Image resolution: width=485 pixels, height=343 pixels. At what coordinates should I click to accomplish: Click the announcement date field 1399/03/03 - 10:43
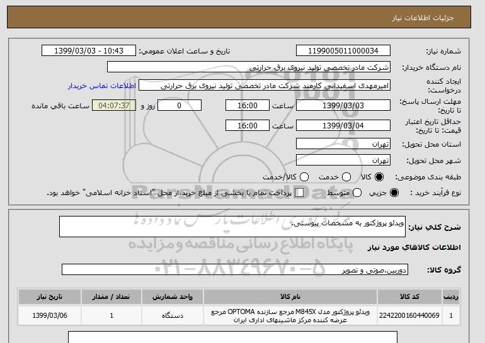[x=89, y=51]
